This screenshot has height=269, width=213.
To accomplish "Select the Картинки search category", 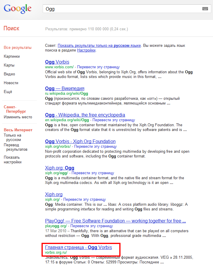I will (12, 57).
